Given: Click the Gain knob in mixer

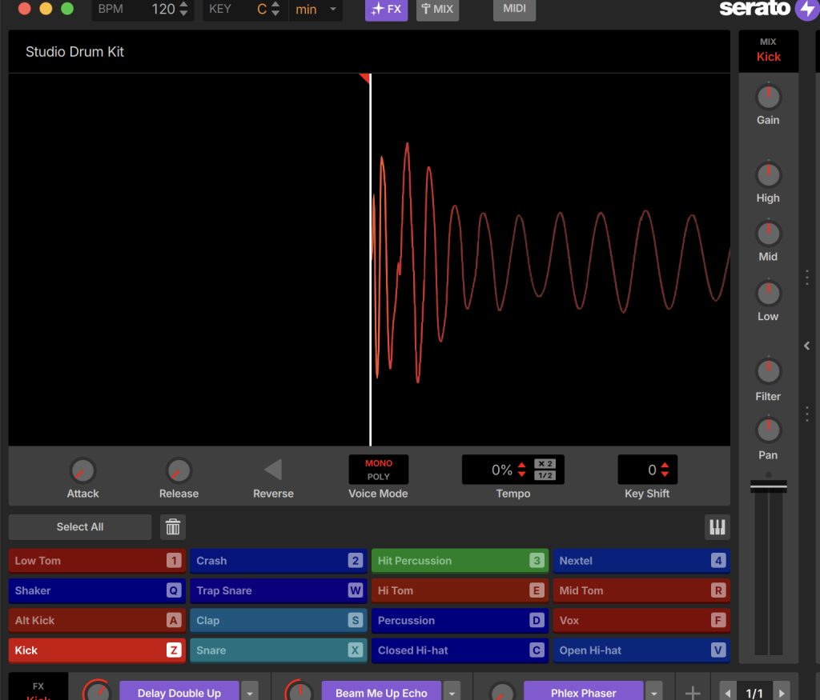Looking at the screenshot, I should click(x=768, y=97).
